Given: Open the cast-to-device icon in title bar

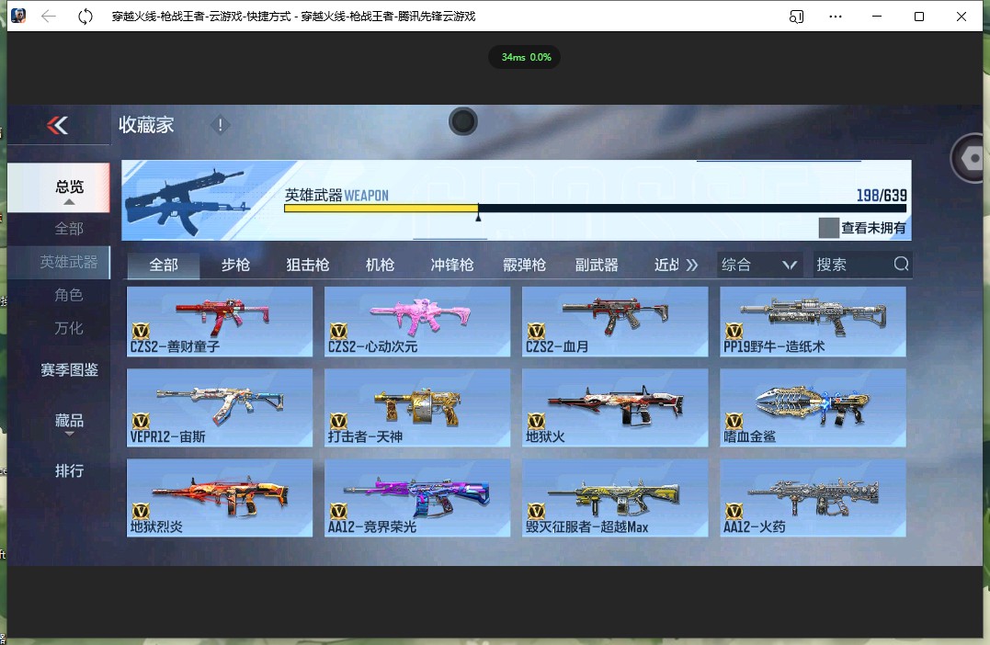Looking at the screenshot, I should tap(796, 17).
